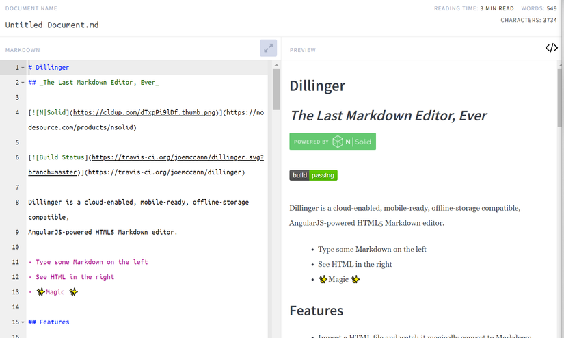Click the 'MARKDOWN' pane label

[x=23, y=50]
